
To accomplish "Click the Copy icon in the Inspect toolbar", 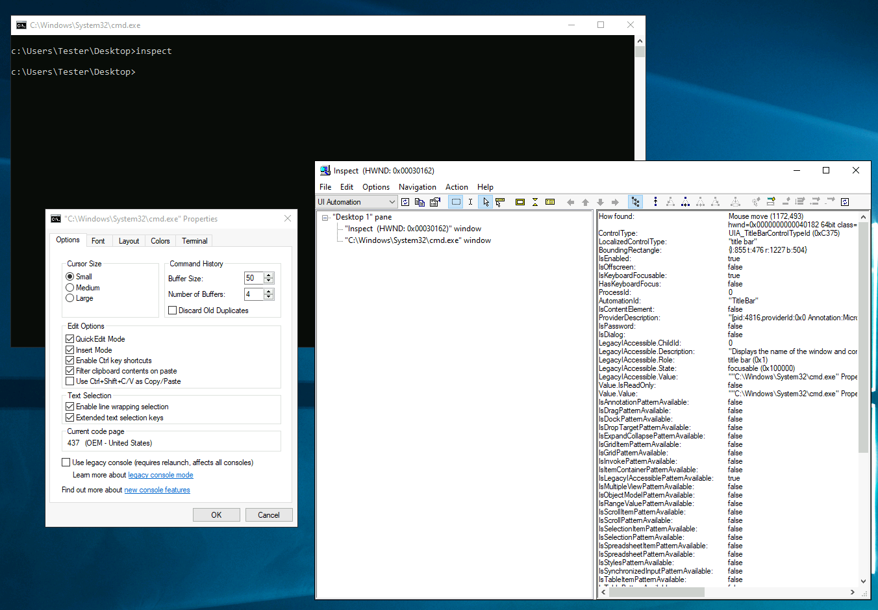I will (420, 202).
